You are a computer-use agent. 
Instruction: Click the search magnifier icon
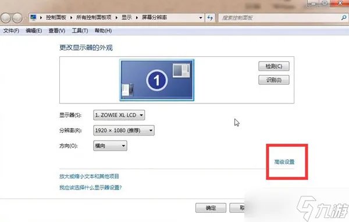click(x=344, y=17)
